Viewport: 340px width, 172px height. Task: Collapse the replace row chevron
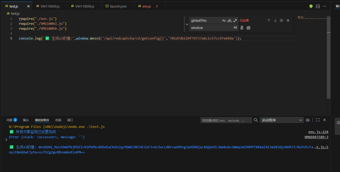pos(187,24)
